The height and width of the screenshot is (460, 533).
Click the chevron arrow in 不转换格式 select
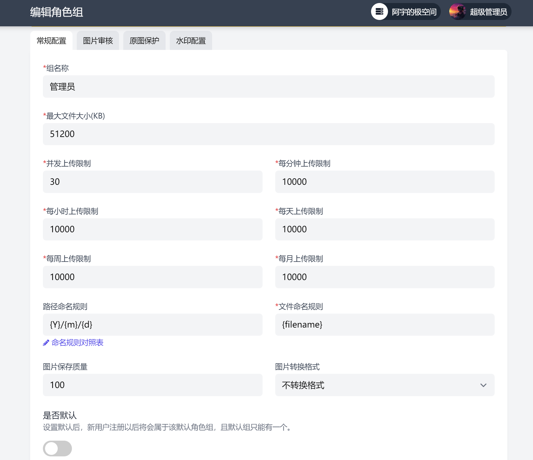click(x=483, y=385)
